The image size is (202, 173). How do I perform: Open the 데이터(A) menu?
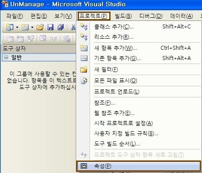tap(181, 16)
